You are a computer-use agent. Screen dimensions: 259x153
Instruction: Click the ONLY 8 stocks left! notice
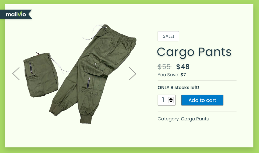pos(178,88)
